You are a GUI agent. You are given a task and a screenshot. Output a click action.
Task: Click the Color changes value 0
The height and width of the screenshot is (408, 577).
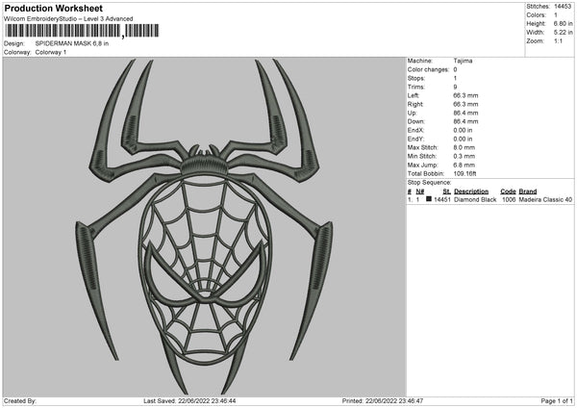[455, 69]
